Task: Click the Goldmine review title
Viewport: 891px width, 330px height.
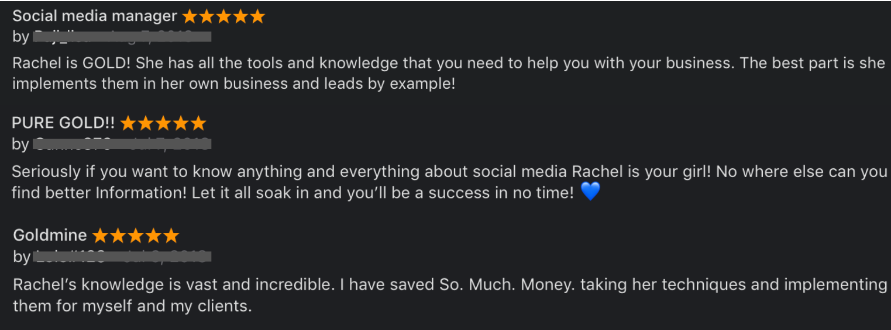Action: click(x=50, y=235)
